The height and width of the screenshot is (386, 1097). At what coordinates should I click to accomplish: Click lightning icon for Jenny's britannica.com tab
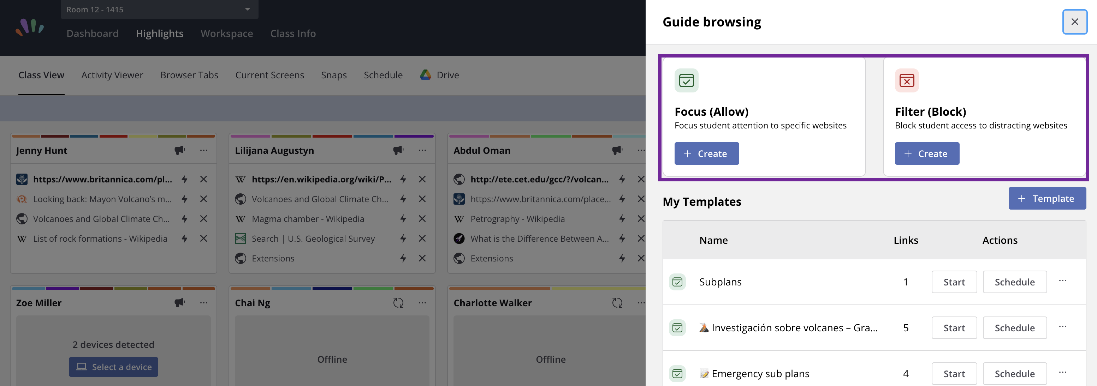coord(184,179)
